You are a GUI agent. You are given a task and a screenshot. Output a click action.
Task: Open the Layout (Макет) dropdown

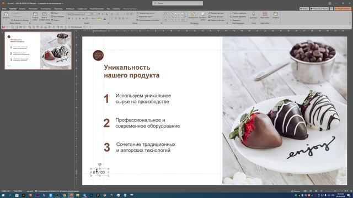(55, 13)
